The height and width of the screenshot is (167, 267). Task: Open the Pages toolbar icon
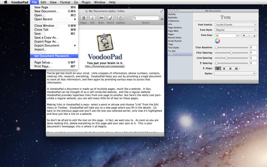pos(84,18)
